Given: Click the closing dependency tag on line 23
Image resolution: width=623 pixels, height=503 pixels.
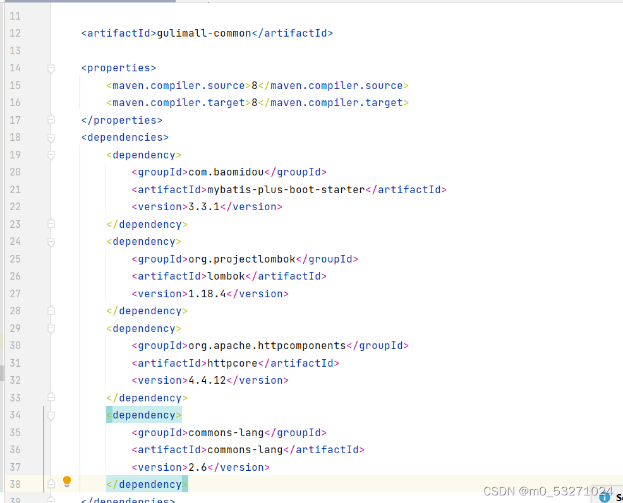Looking at the screenshot, I should pyautogui.click(x=147, y=224).
